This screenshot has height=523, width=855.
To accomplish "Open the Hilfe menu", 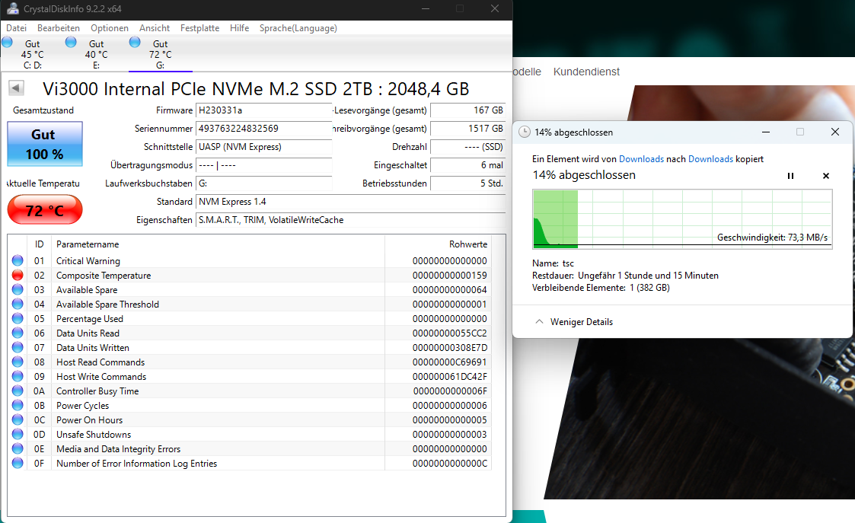I will coord(239,28).
